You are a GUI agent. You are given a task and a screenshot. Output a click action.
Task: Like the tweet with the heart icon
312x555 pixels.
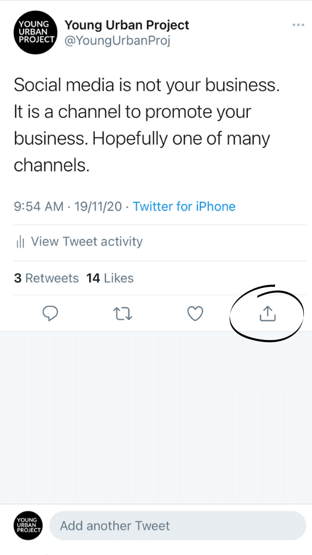[195, 313]
